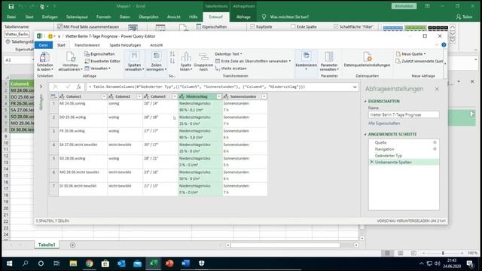The image size is (482, 271).
Task: Delete the Umbenannte Spalten step
Action: [x=371, y=163]
